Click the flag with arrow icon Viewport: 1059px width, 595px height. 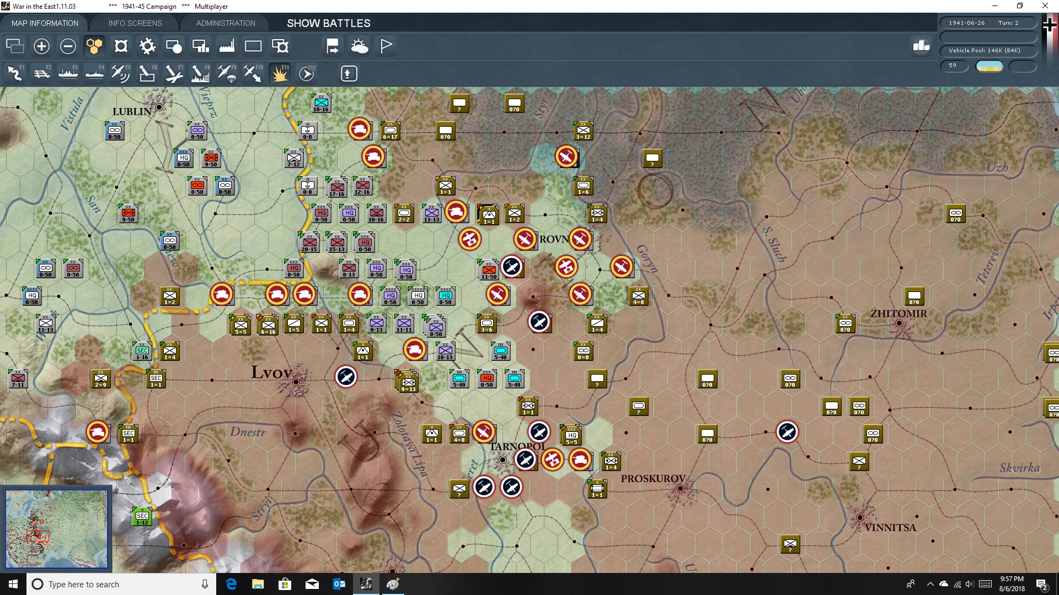(x=333, y=46)
